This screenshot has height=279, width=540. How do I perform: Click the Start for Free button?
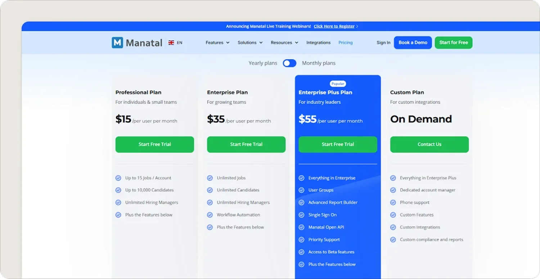454,42
